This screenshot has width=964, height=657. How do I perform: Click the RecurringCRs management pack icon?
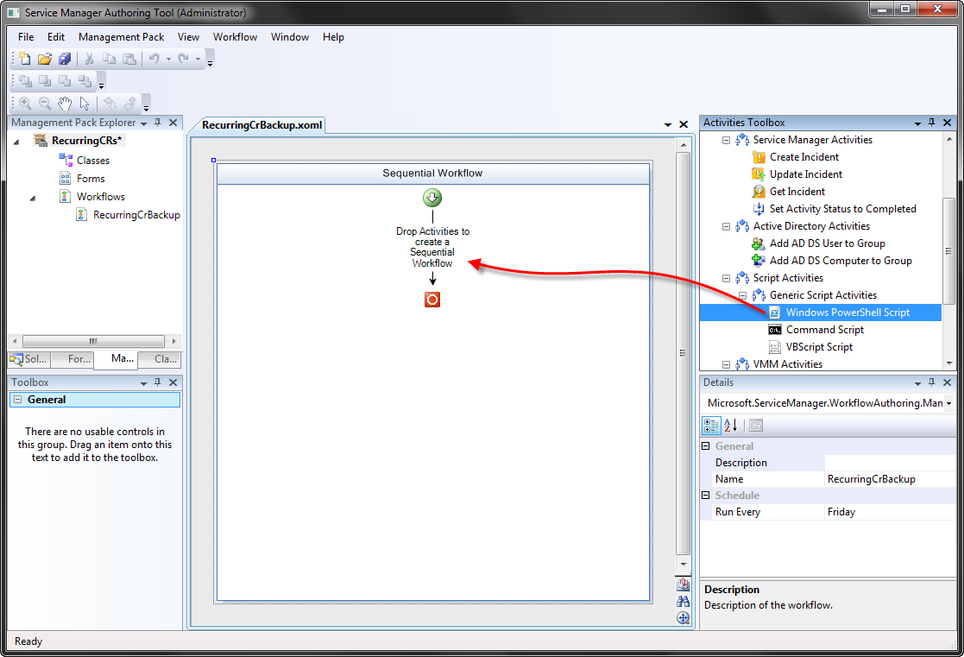(x=41, y=140)
